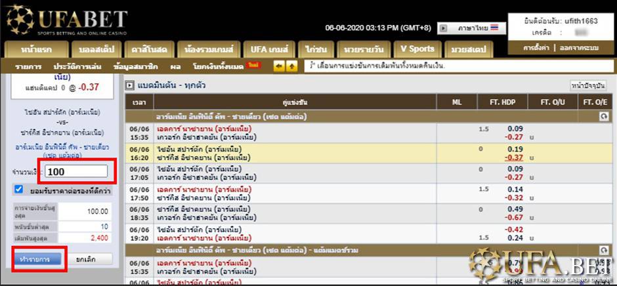
Task: Click the ยกเลิก cancel button
Action: (x=89, y=259)
